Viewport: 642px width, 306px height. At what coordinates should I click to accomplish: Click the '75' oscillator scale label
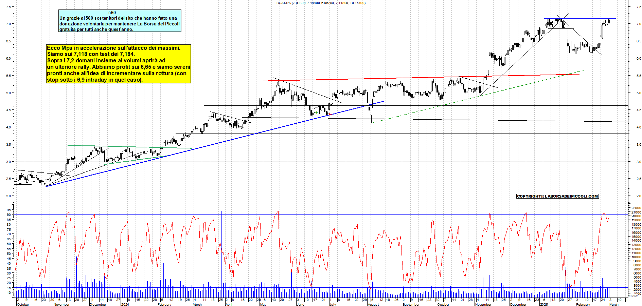pyautogui.click(x=8, y=229)
